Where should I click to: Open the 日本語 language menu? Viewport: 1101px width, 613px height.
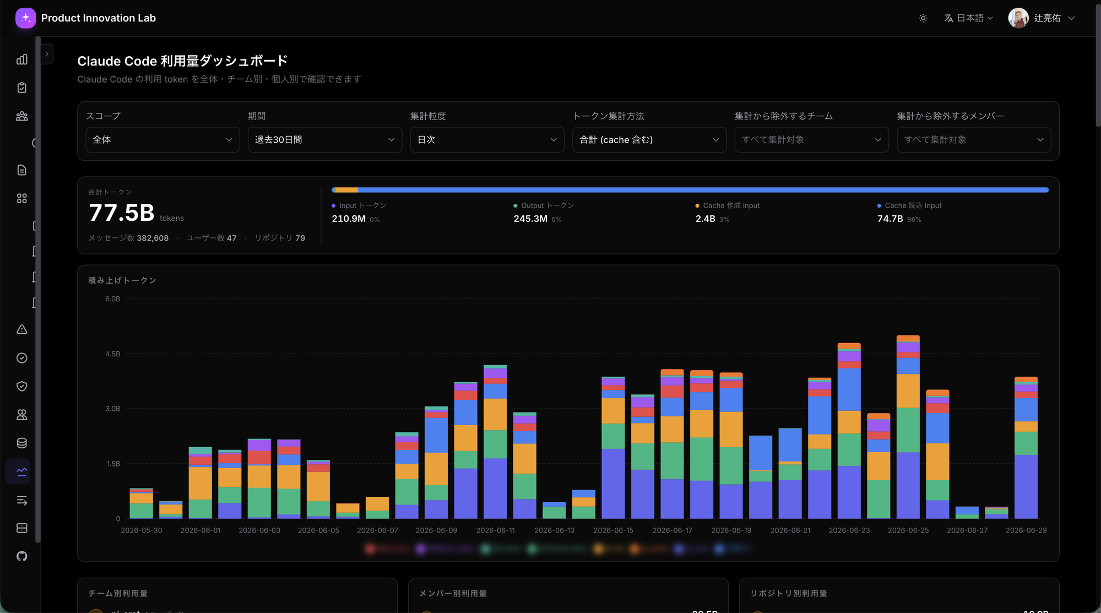(969, 18)
